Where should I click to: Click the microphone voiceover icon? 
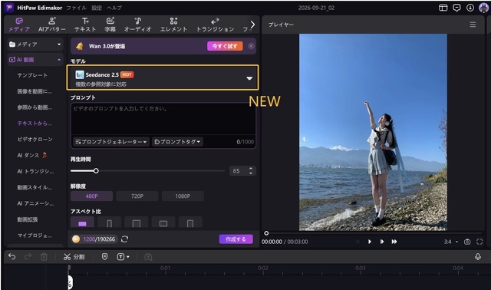pos(478,257)
